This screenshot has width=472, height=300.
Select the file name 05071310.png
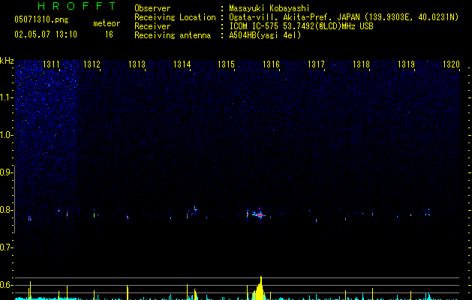41,19
